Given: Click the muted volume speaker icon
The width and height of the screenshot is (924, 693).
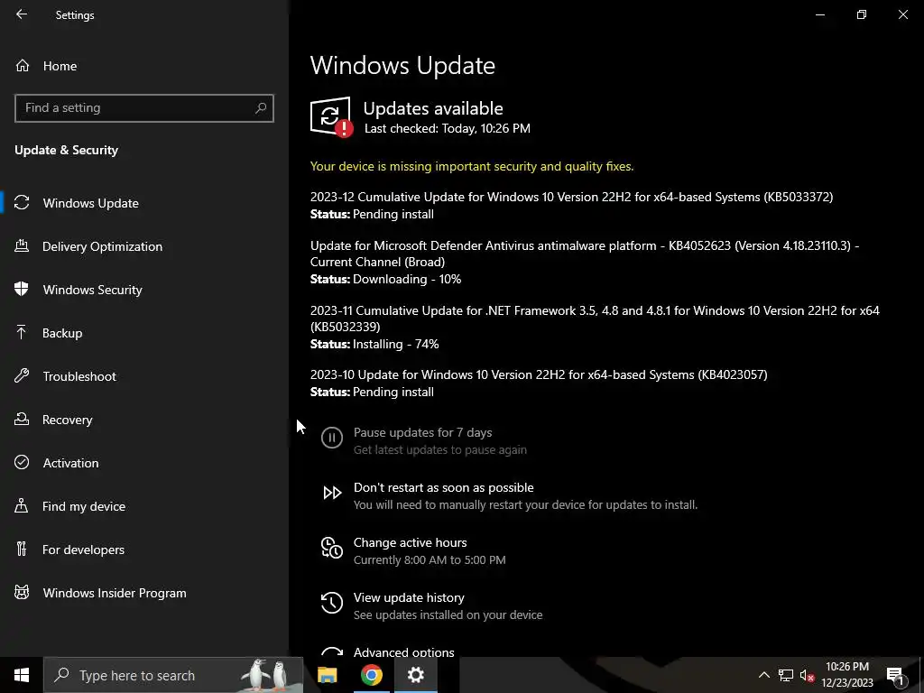Looking at the screenshot, I should pos(807,675).
